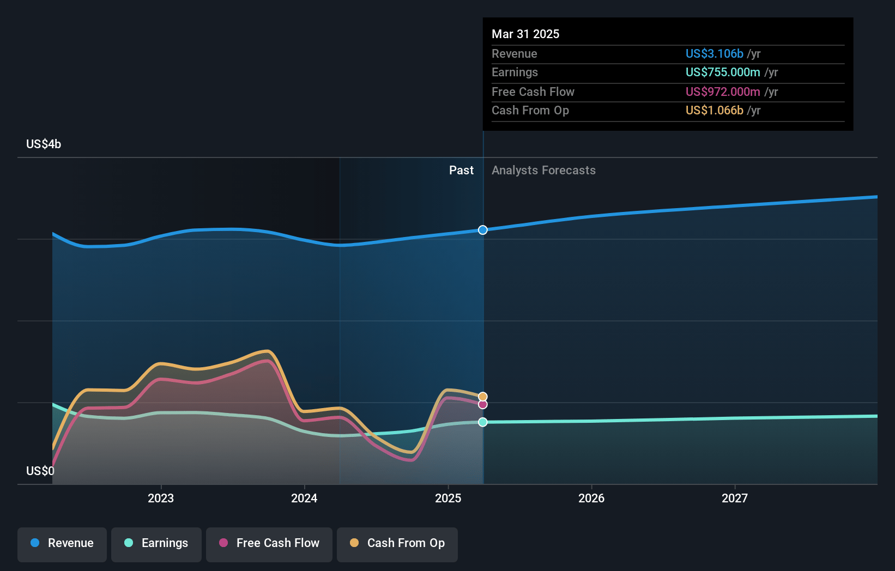
Task: Toggle the Free Cash Flow legend item
Action: (269, 544)
